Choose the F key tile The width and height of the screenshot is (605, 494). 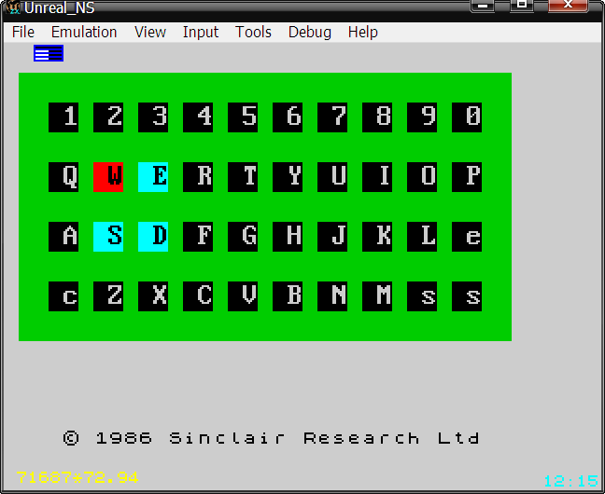point(198,237)
